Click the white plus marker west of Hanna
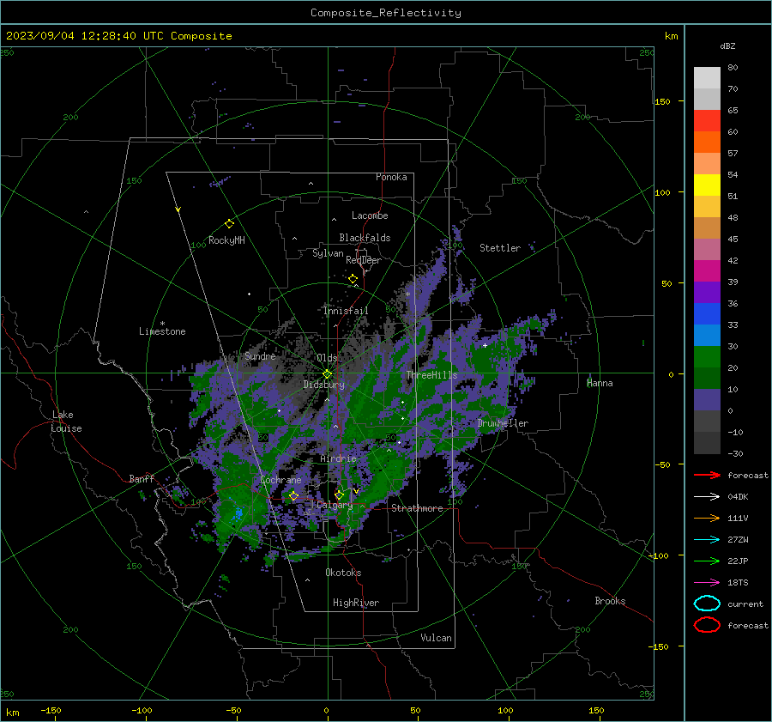 [x=485, y=345]
